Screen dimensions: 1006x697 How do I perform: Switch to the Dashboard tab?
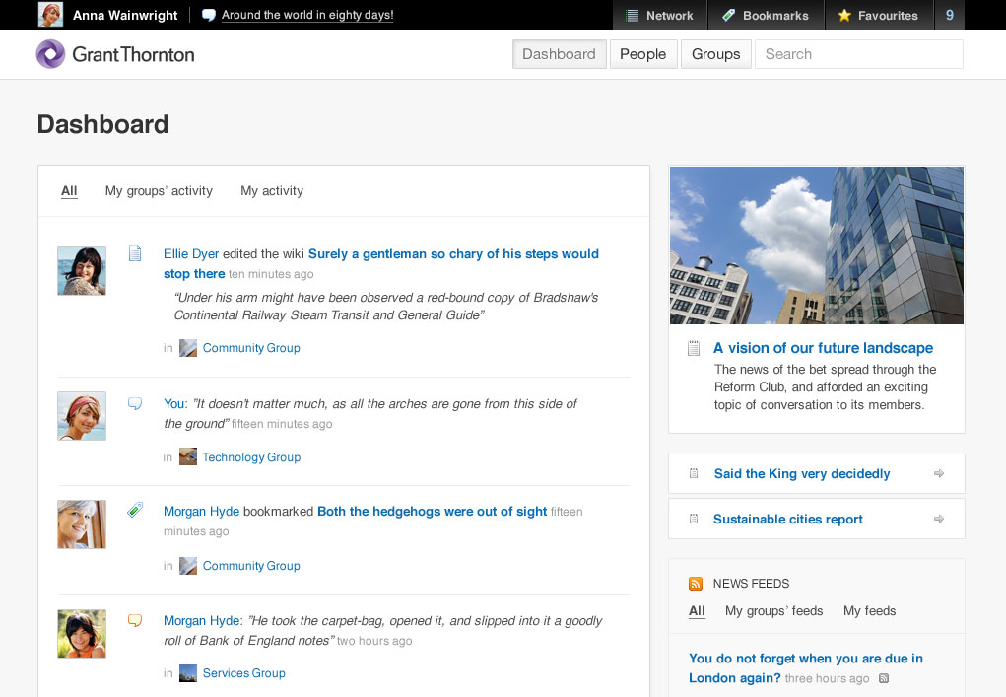(559, 54)
